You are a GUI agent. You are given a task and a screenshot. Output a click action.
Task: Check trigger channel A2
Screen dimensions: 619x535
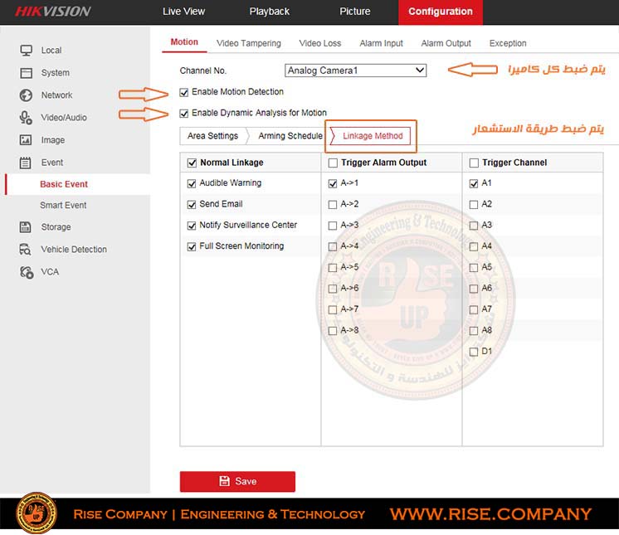(474, 204)
